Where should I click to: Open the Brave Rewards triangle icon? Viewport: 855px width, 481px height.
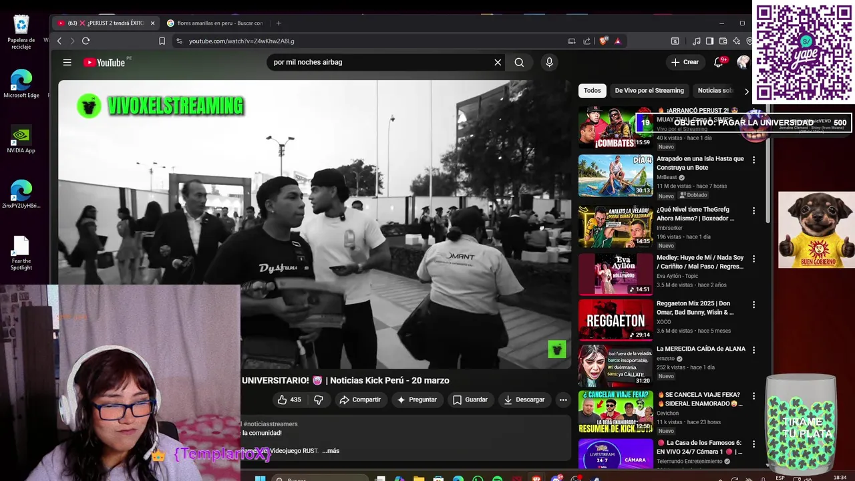617,41
